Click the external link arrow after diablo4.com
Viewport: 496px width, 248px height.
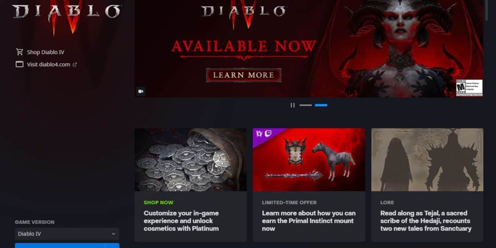coord(75,65)
